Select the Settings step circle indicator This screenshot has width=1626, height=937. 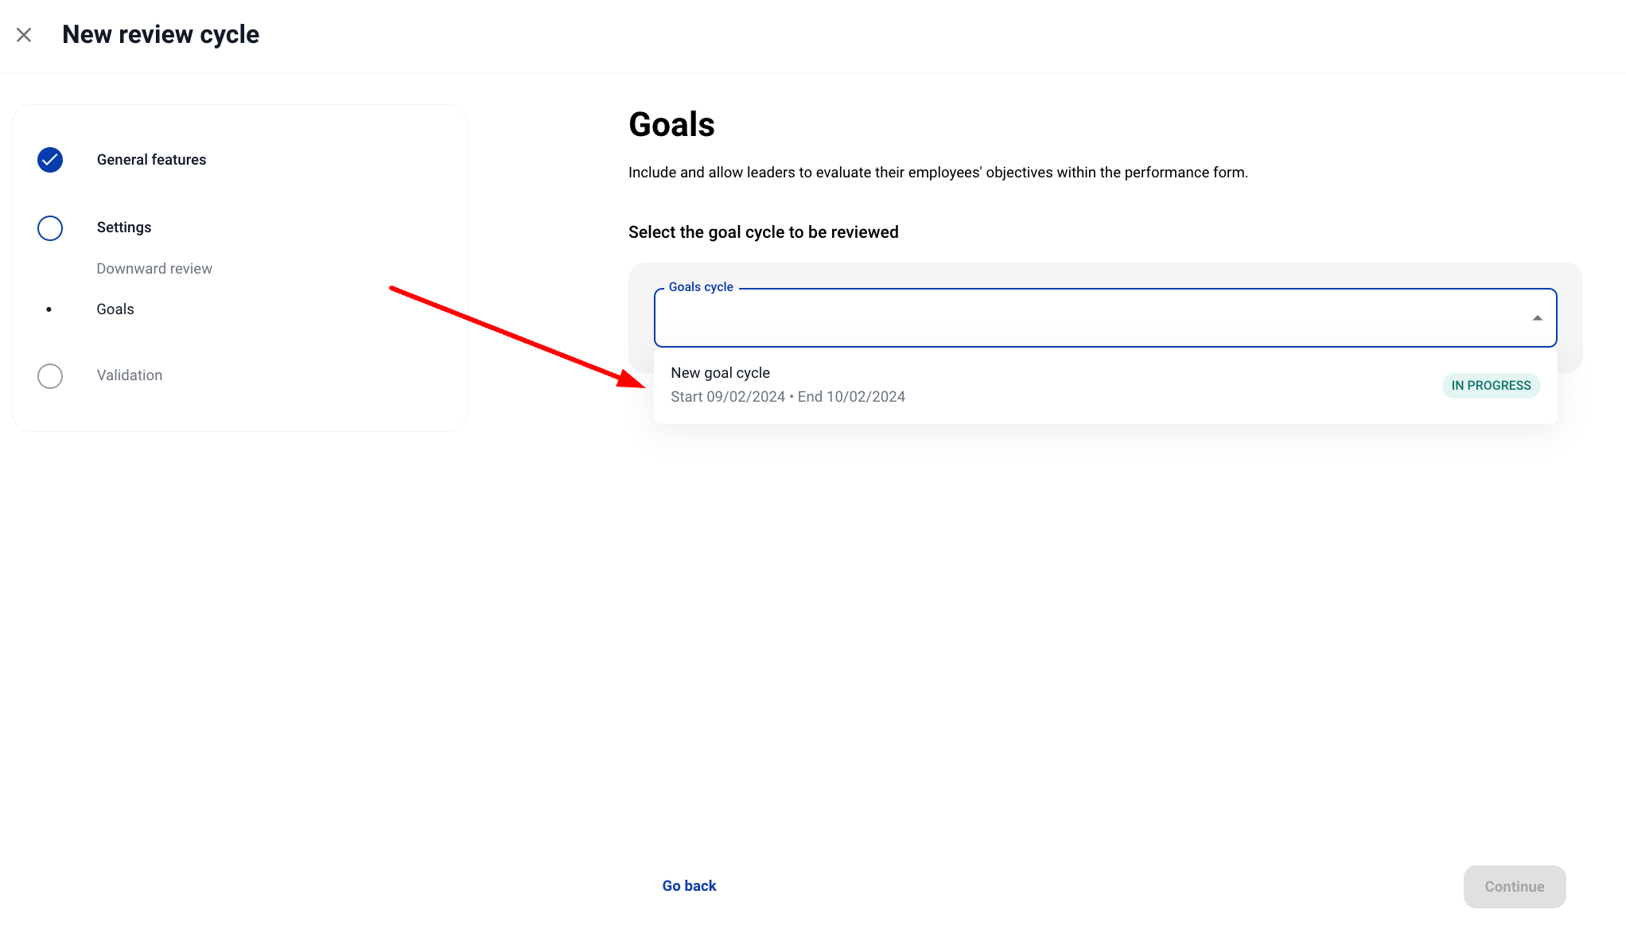50,228
